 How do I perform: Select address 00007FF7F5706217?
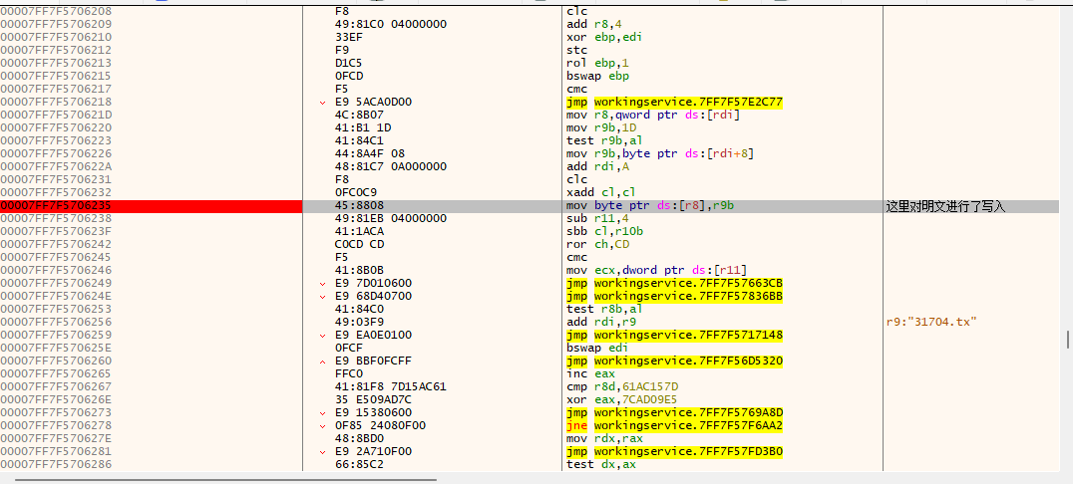click(x=56, y=89)
